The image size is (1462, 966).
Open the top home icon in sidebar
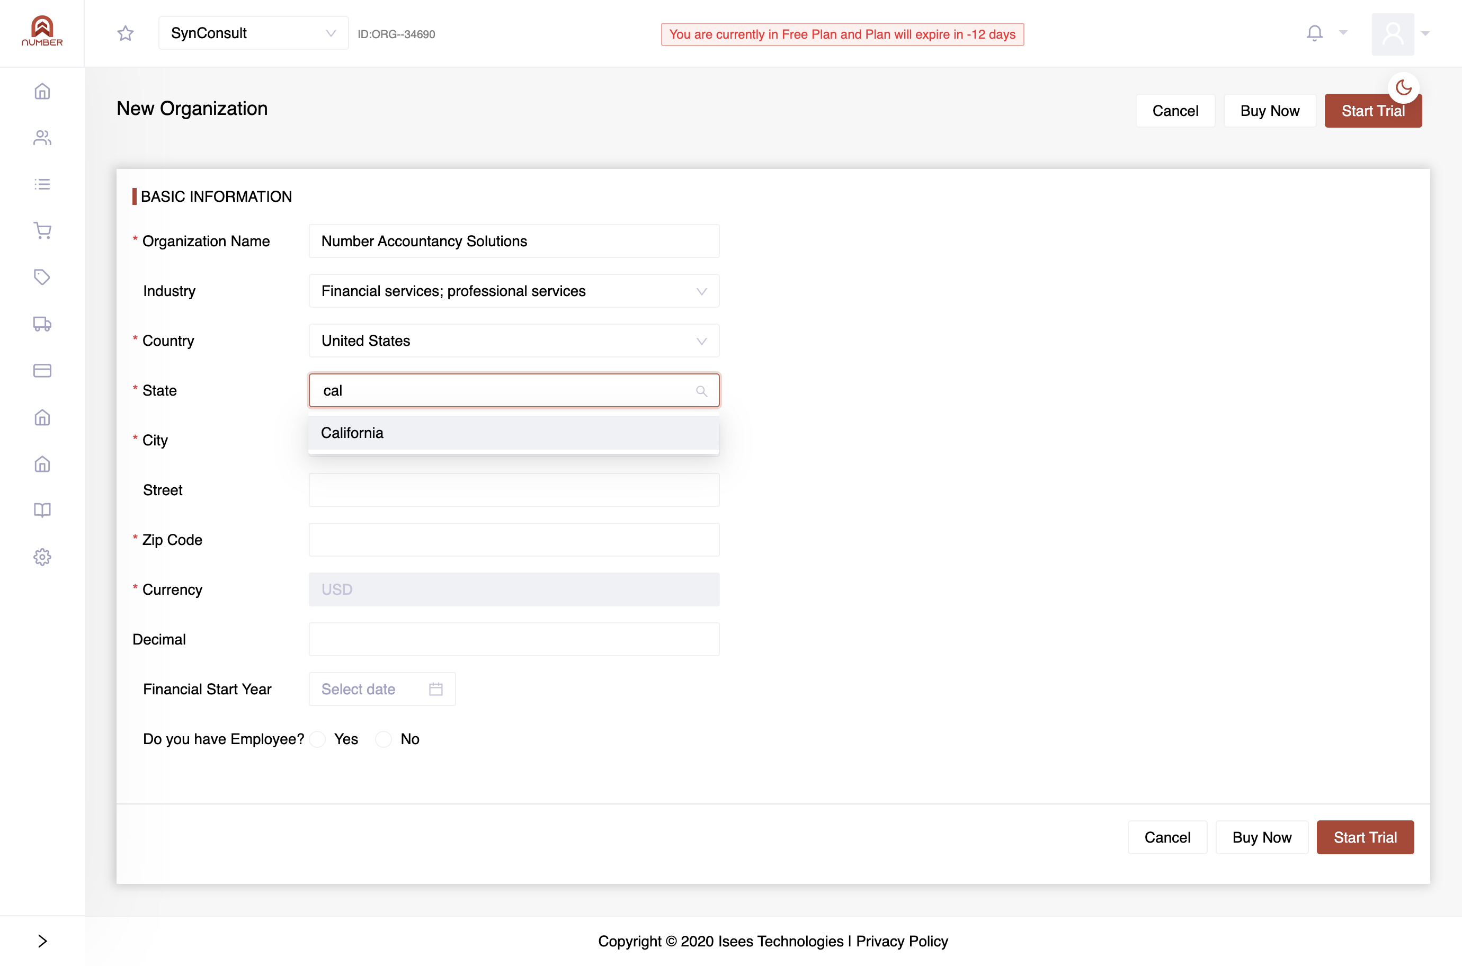point(42,91)
